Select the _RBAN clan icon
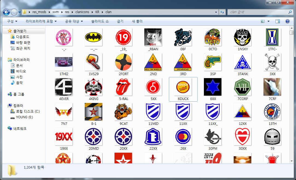Screen dimensions: 296x180 (x=153, y=37)
